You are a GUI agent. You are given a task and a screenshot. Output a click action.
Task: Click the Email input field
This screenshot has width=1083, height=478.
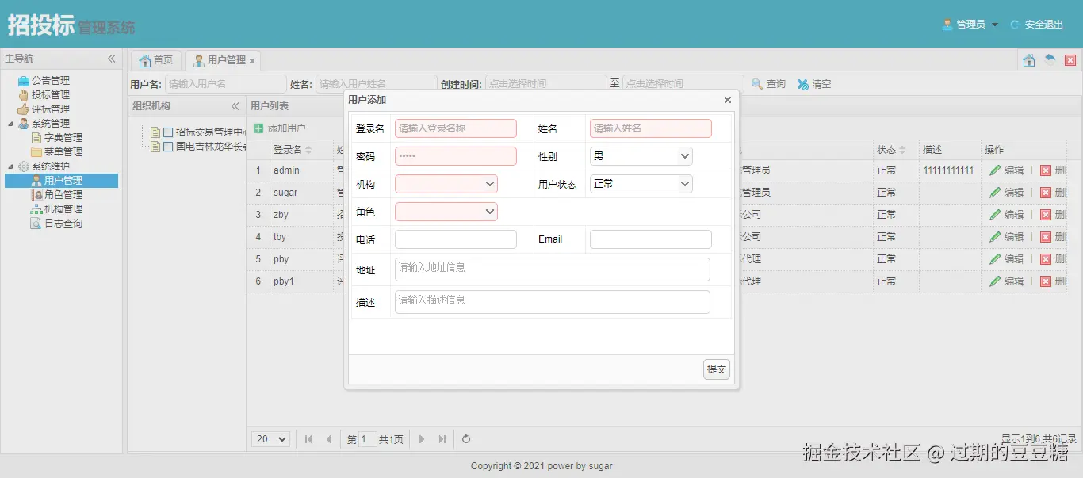651,239
